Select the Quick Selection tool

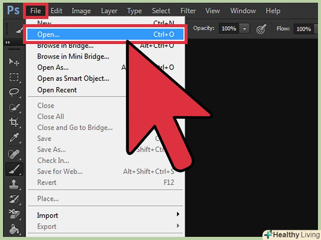14,107
